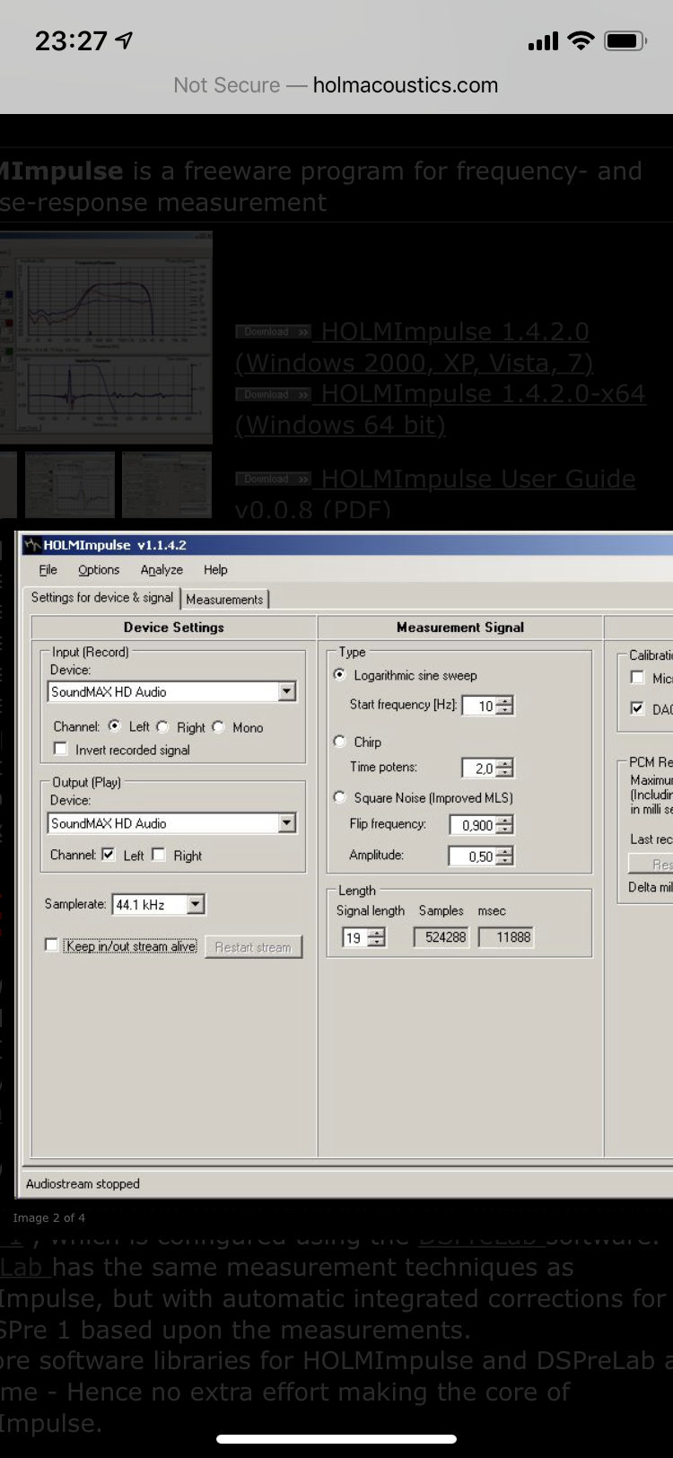Open HOLMImpulse User Guide PDF link
Viewport: 673px width, 1458px height.
[x=434, y=494]
